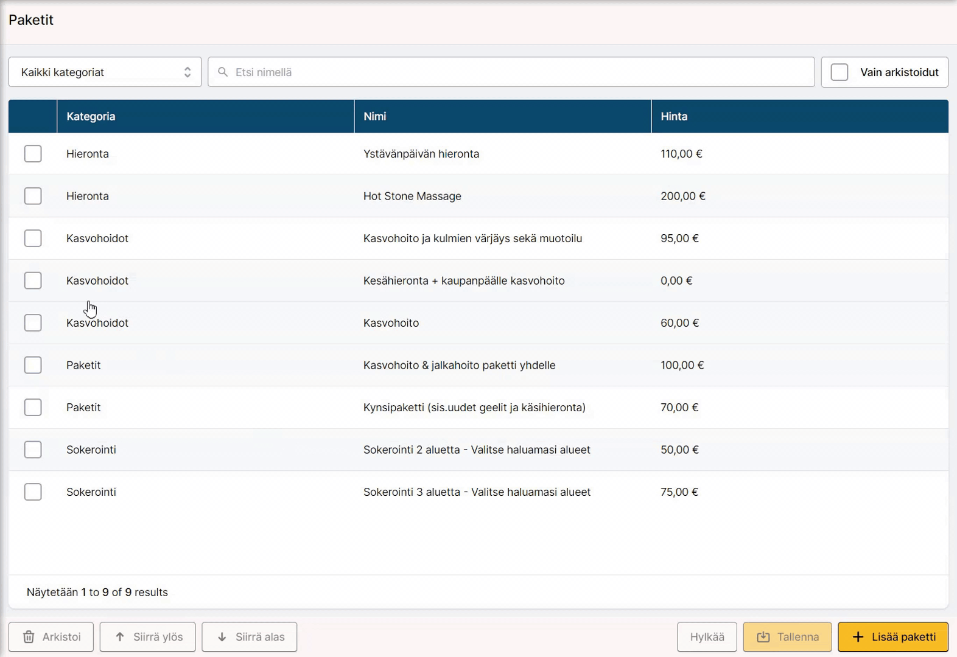Focus the Etsi nimellä search field
This screenshot has height=657, width=957.
click(x=511, y=72)
